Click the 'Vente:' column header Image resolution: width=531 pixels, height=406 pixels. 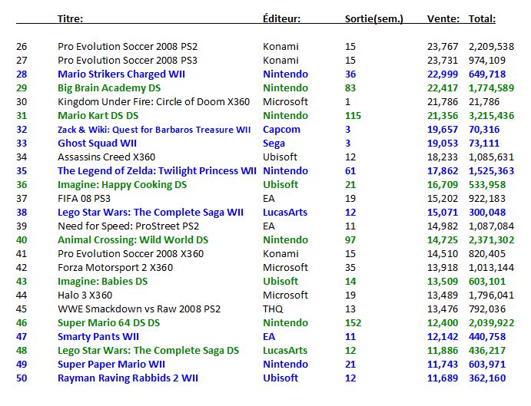click(443, 18)
